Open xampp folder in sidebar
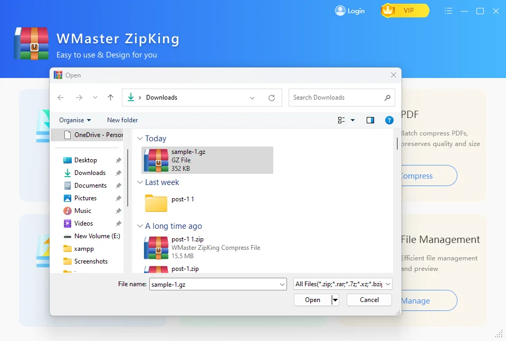 tap(84, 249)
